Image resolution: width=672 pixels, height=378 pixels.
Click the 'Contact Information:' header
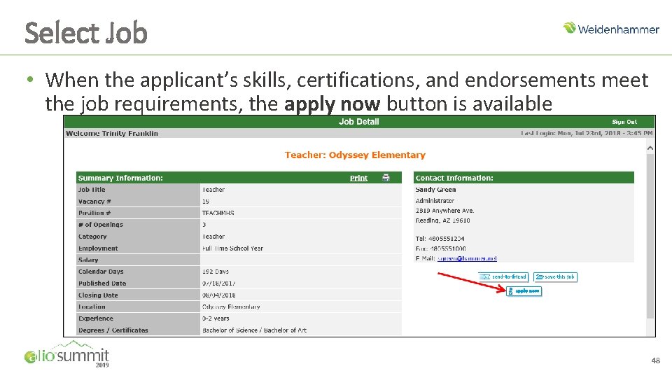[x=454, y=178]
